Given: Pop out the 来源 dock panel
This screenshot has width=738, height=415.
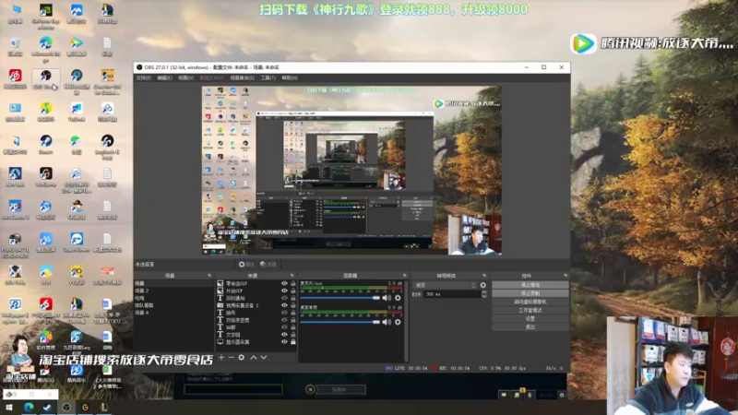Looking at the screenshot, I should pyautogui.click(x=292, y=275).
